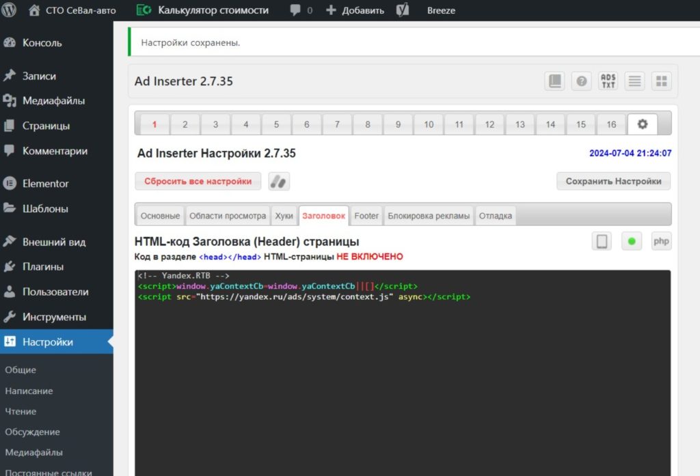
Task: Switch to the Footer tab
Action: point(366,216)
